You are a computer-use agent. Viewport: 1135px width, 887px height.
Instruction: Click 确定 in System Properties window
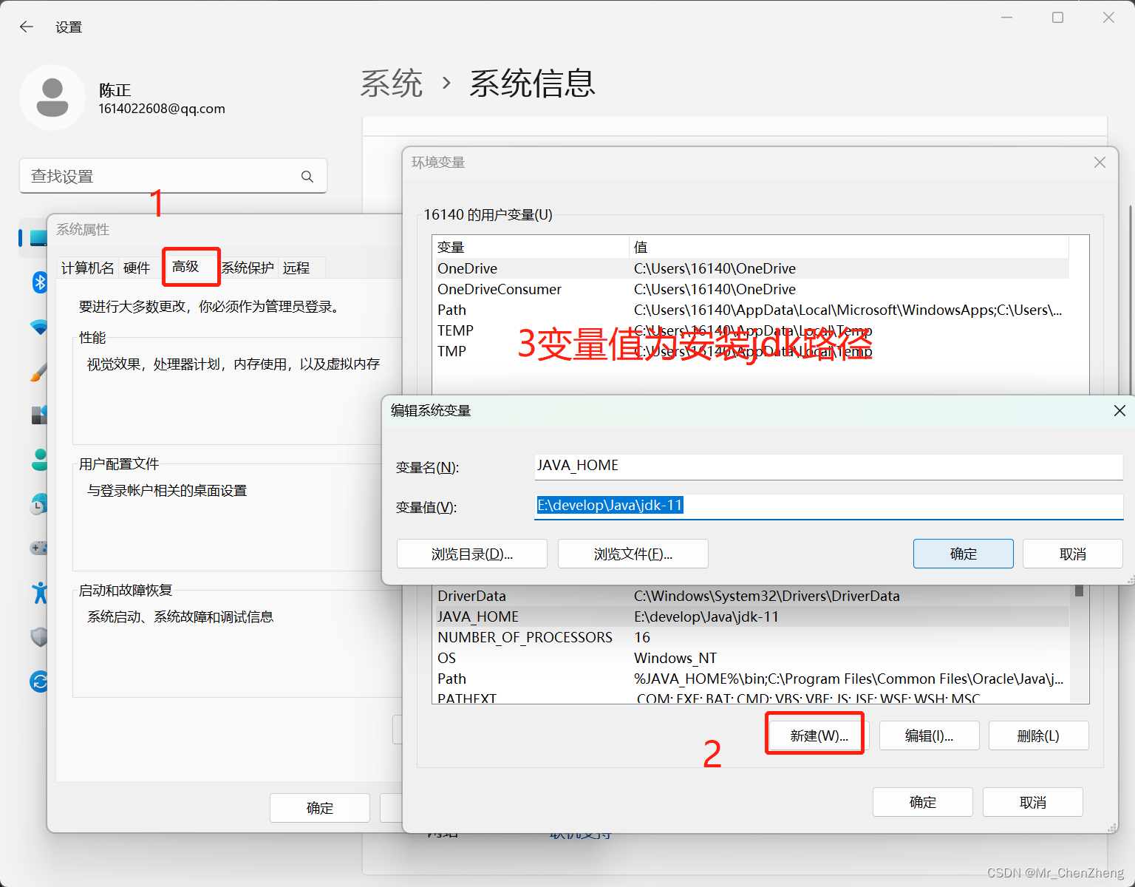[x=320, y=808]
